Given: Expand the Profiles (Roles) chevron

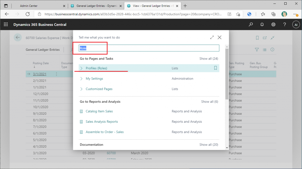Looking at the screenshot, I should tap(81, 68).
